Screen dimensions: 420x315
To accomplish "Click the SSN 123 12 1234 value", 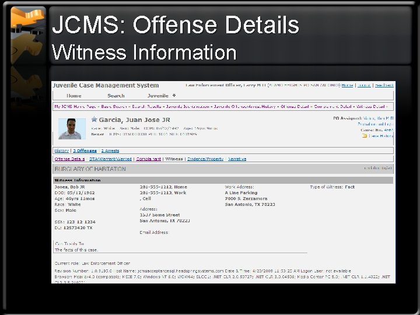I will [80, 222].
